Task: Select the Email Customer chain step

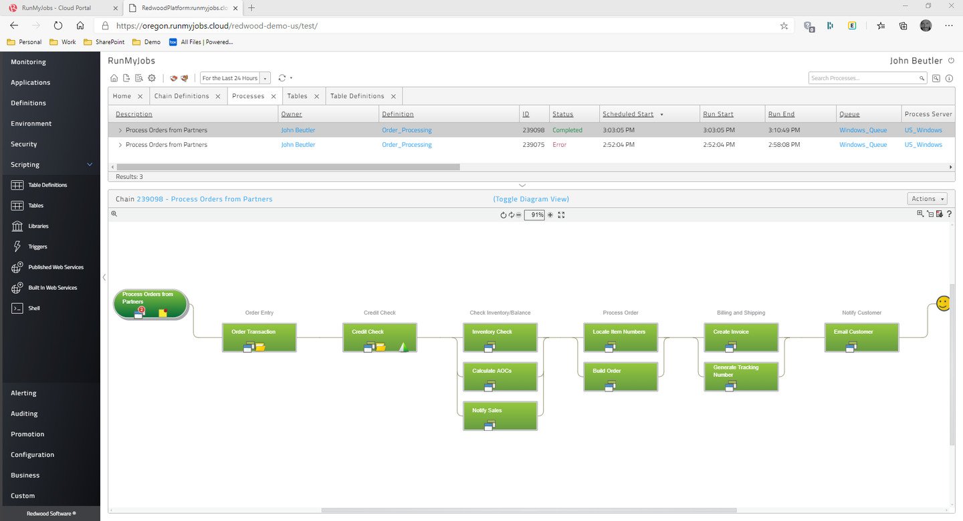Action: pos(861,337)
